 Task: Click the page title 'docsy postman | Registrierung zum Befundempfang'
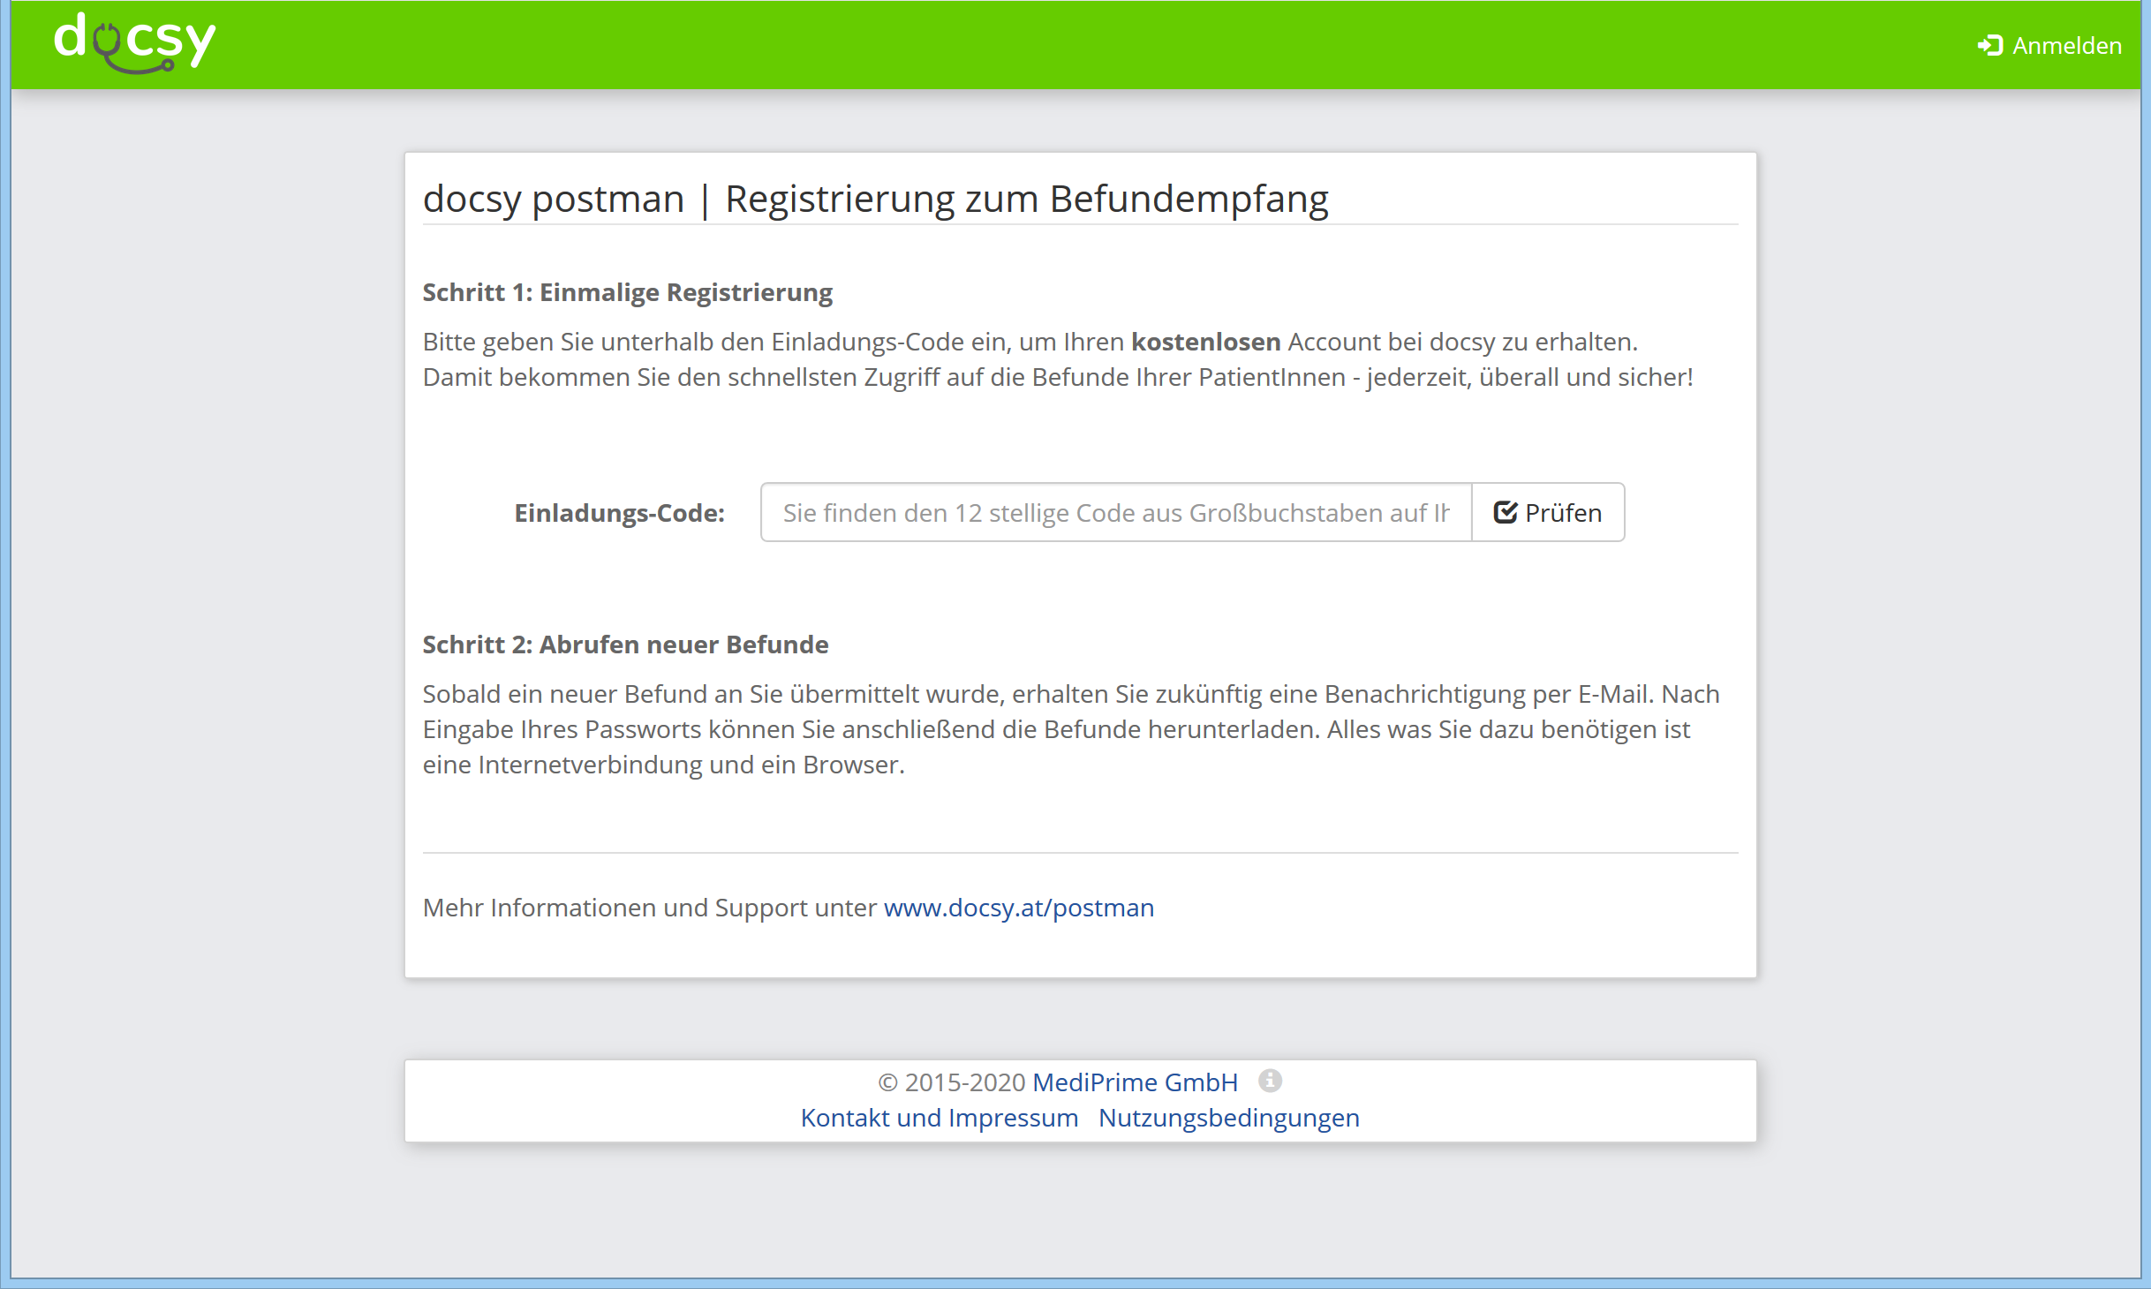[876, 200]
